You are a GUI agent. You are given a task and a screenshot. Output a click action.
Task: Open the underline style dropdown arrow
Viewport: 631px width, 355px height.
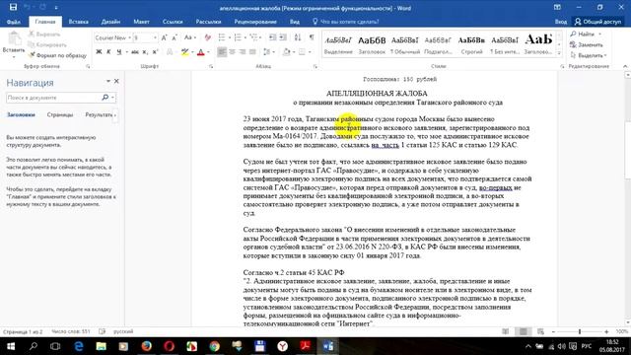[126, 52]
